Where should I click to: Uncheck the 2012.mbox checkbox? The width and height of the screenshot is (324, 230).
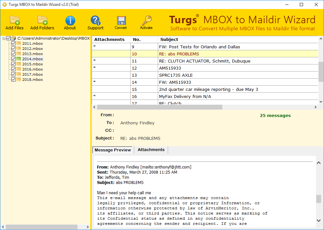tap(14, 48)
